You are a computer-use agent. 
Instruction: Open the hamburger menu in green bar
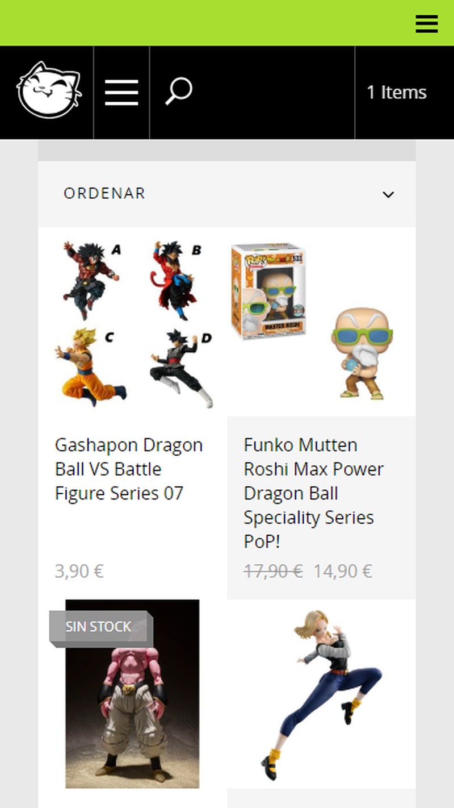point(426,24)
